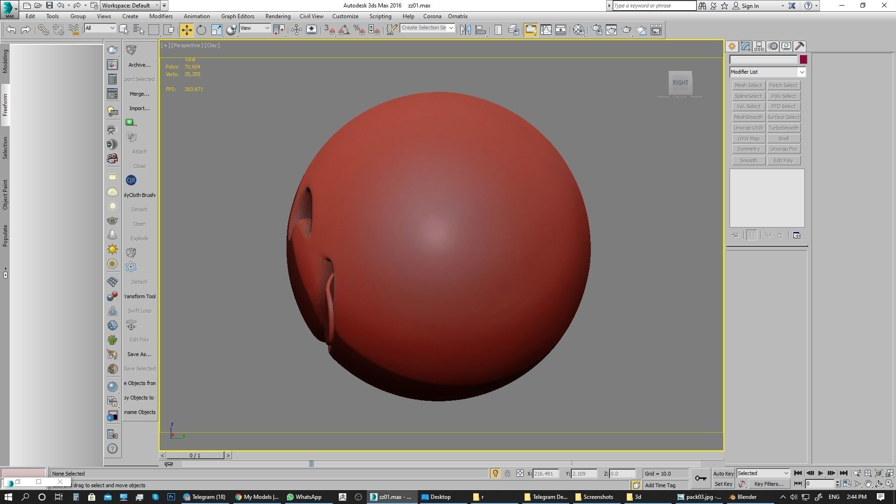
Task: Select the Select and Move tool
Action: [186, 30]
